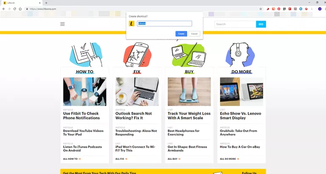Screen dimensions: 326x174
Task: Click the browser Back arrow
Action: pos(4,9)
